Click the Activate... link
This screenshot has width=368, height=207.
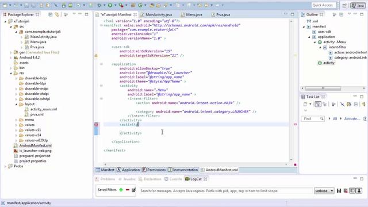point(352,119)
